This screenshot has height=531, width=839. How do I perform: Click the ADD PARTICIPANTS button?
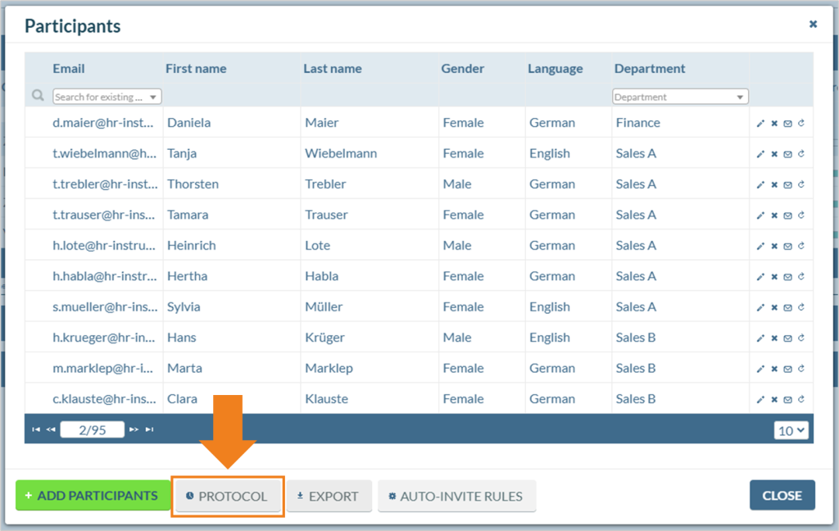pos(93,496)
